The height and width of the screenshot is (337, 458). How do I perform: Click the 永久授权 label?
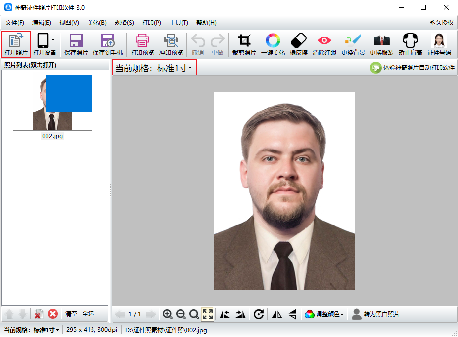tap(441, 22)
